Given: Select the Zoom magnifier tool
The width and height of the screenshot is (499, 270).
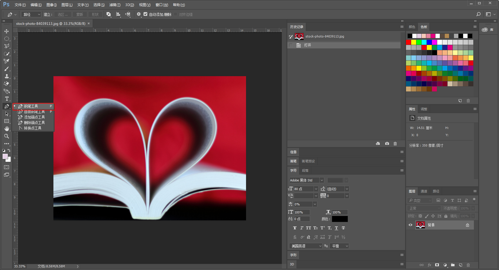Looking at the screenshot, I should pos(6,136).
